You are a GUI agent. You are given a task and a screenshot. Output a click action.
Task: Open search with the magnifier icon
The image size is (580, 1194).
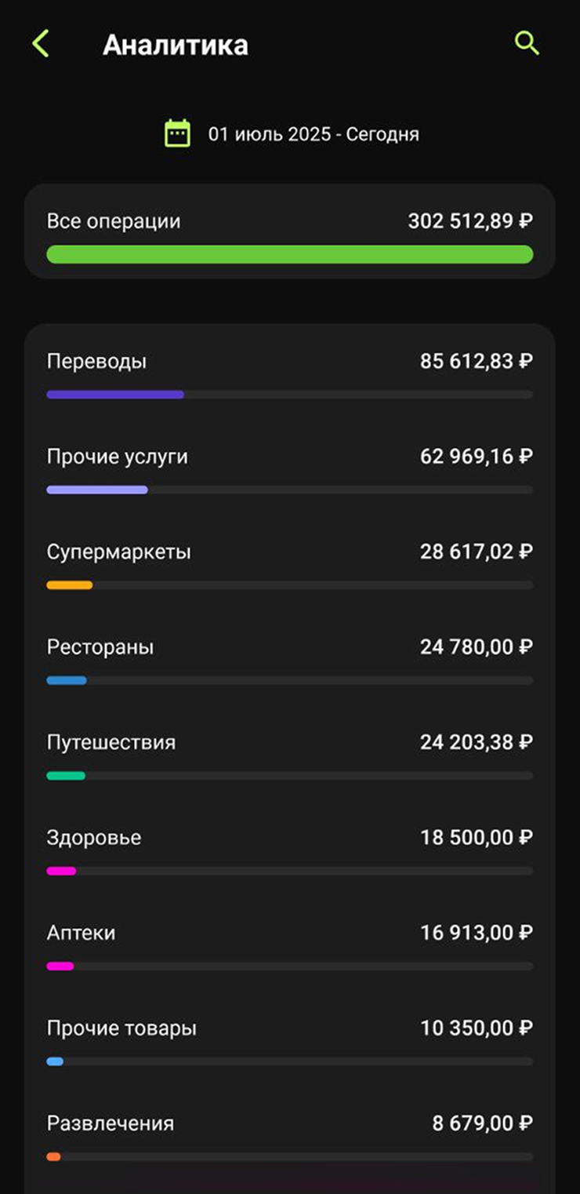(x=527, y=43)
